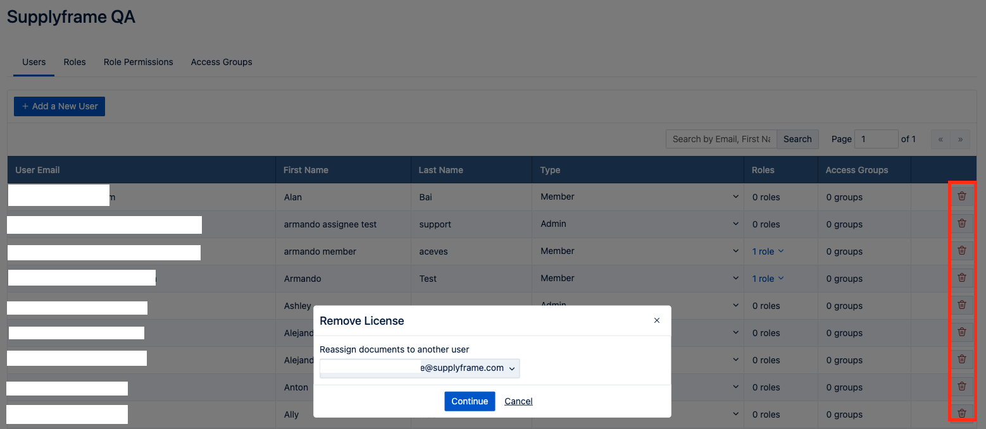Click trash icon in Ashley row
The width and height of the screenshot is (986, 429).
coord(961,305)
